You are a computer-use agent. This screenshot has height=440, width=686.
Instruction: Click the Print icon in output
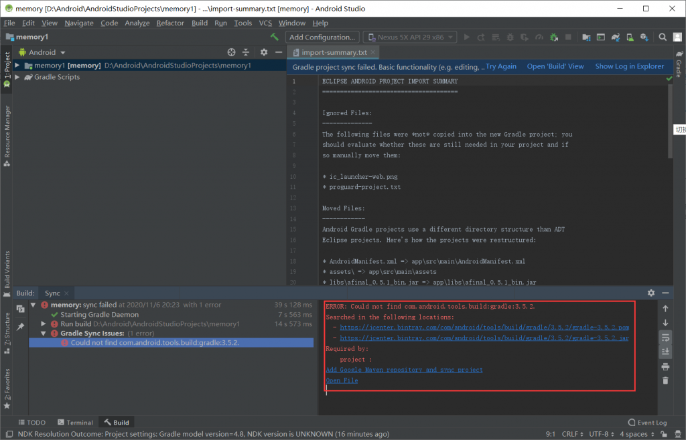click(x=665, y=366)
